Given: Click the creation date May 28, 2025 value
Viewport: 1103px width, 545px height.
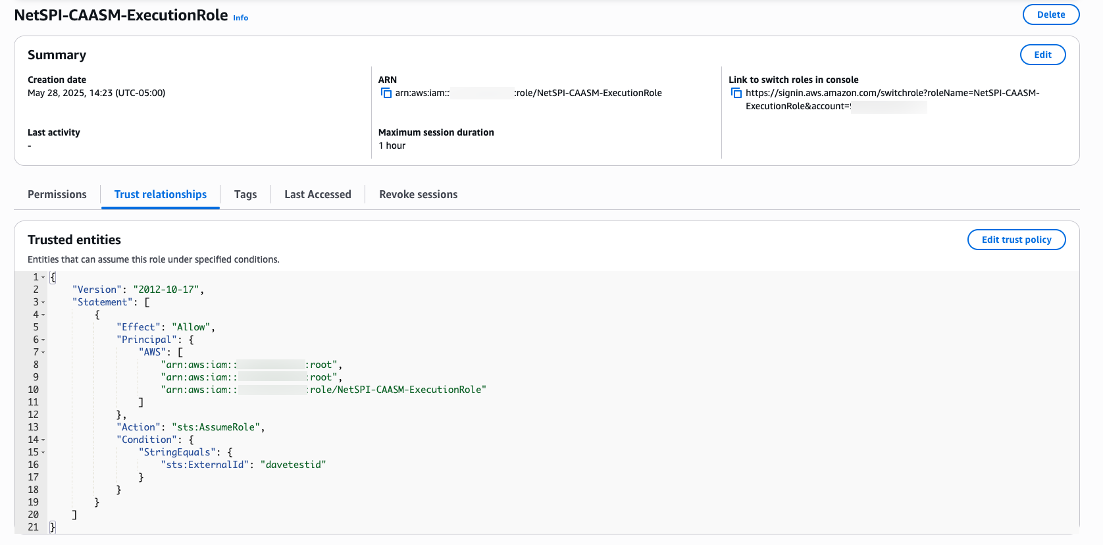Looking at the screenshot, I should 96,93.
